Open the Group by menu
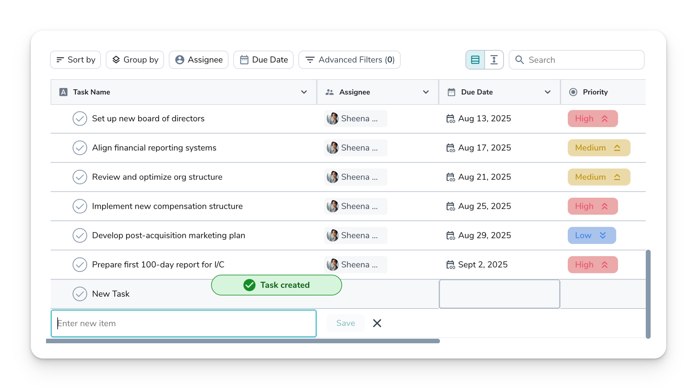Viewport: 697px width, 389px height. [x=135, y=60]
